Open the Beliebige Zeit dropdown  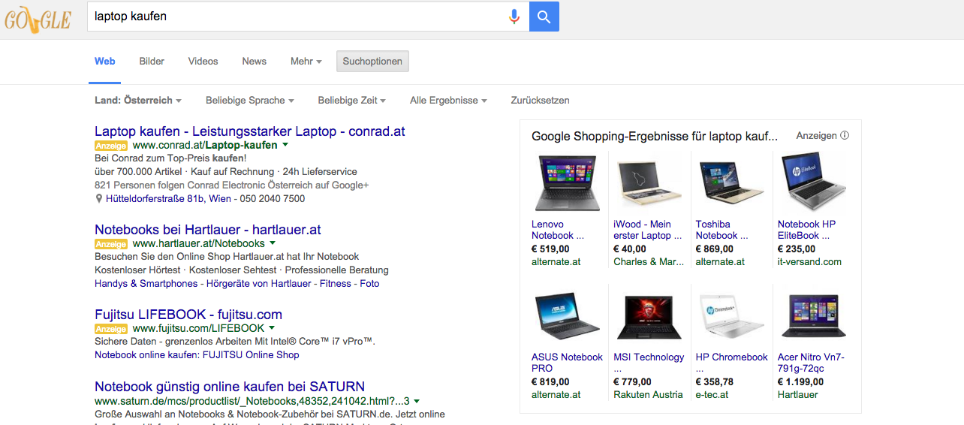352,100
